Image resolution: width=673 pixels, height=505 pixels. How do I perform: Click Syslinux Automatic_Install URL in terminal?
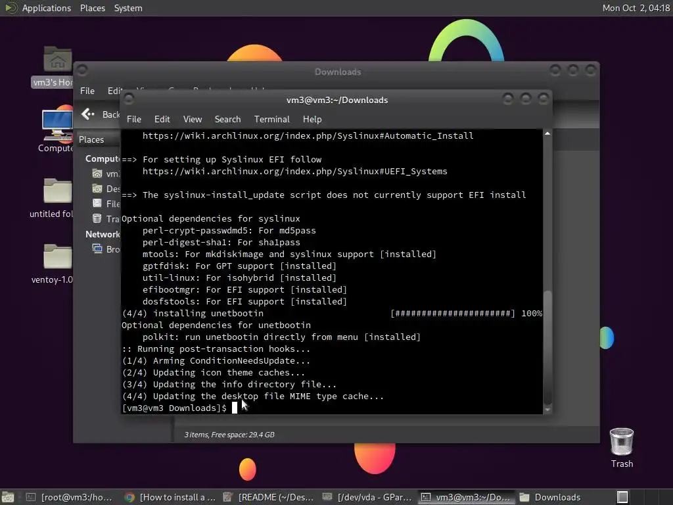coord(308,135)
